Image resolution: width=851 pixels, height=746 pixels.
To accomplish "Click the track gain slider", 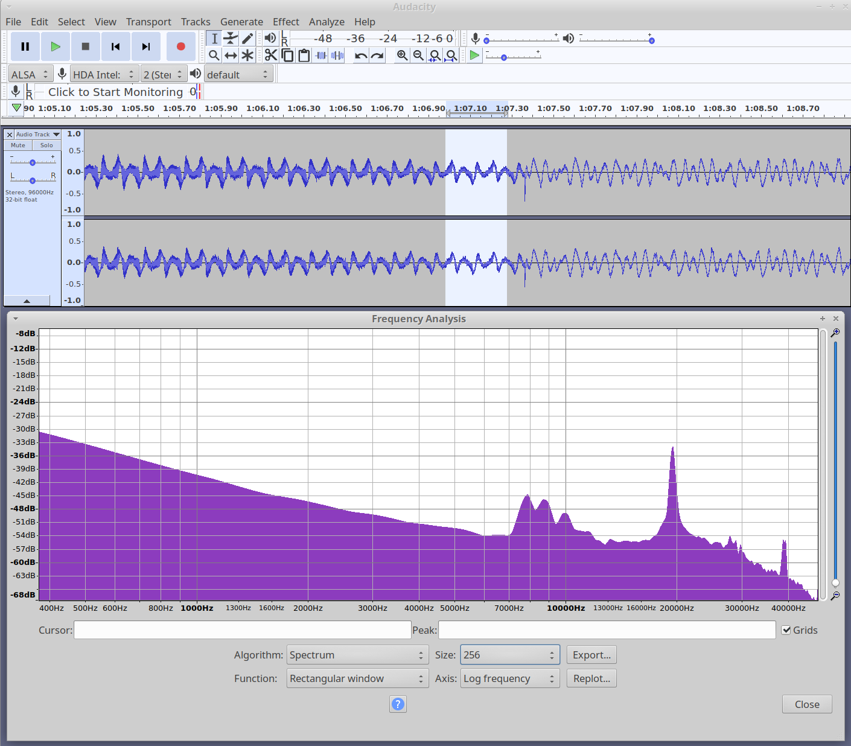I will click(x=33, y=162).
